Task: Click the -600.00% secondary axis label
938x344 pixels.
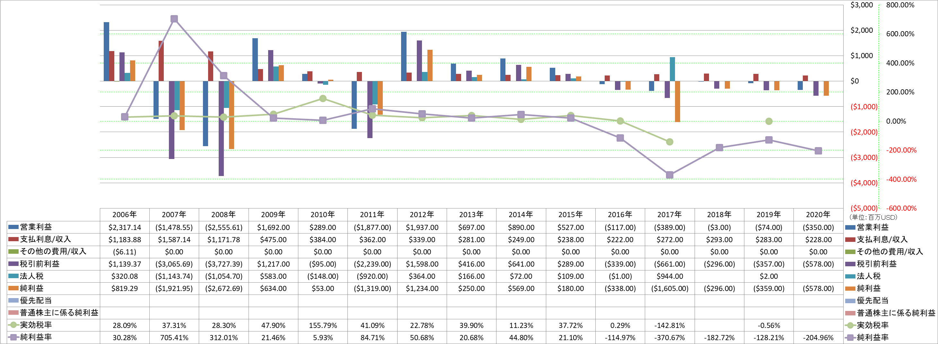Action: coord(901,208)
